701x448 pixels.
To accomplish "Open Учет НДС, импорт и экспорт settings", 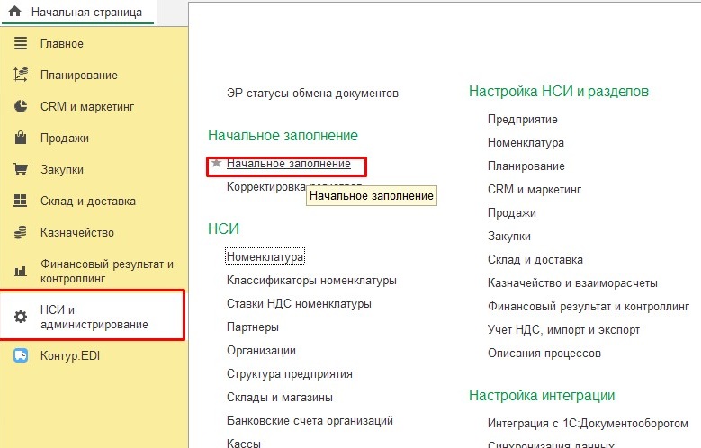I will point(563,329).
